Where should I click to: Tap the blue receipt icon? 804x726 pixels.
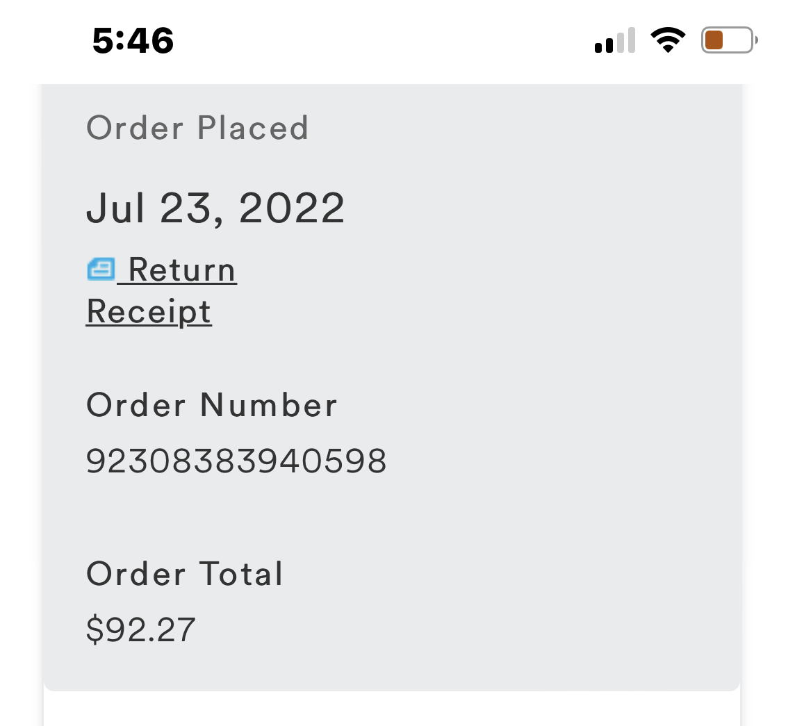(101, 269)
